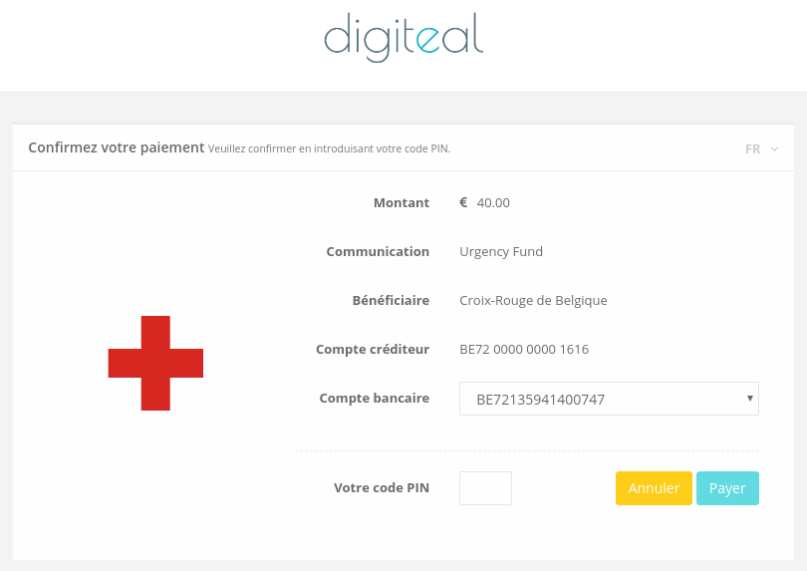Click the Confirmez votre paiement heading

(x=117, y=147)
